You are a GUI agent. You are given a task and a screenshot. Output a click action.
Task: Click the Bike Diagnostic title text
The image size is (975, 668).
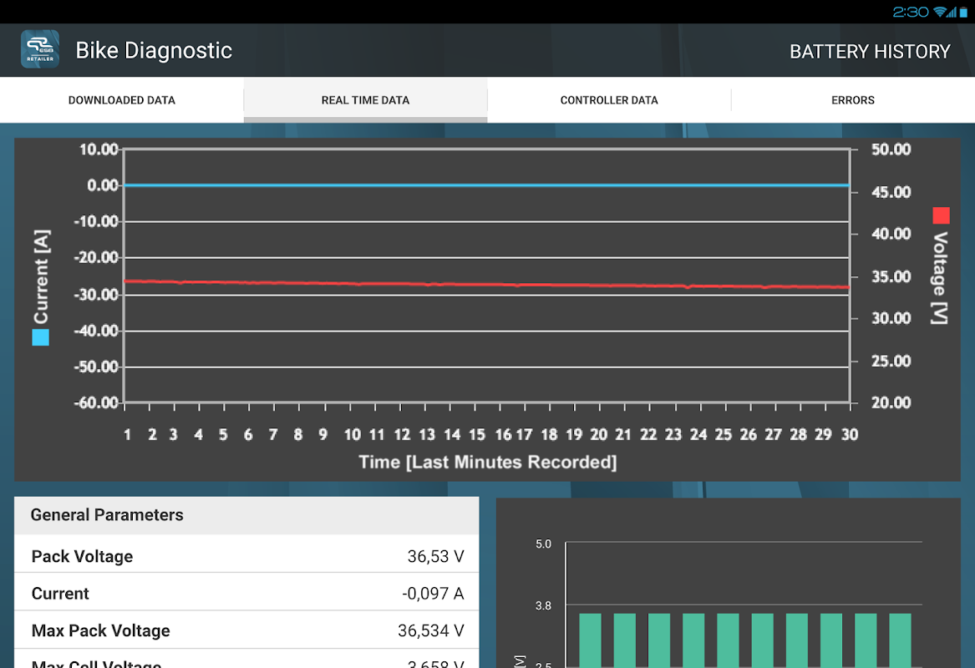tap(154, 50)
